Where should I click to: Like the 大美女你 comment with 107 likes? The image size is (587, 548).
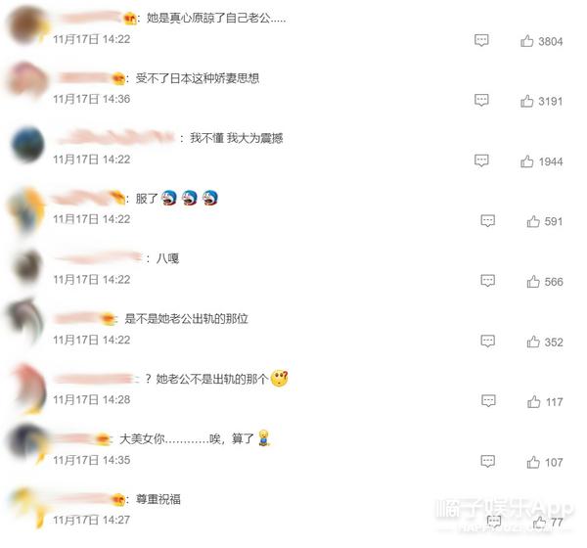(x=533, y=462)
